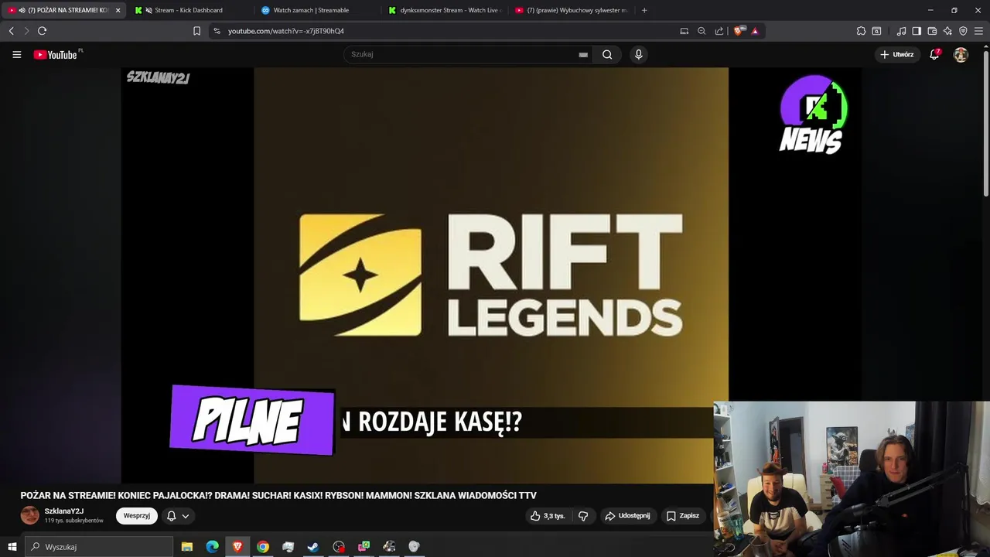
Task: Click the Udostępnij share button
Action: [627, 516]
